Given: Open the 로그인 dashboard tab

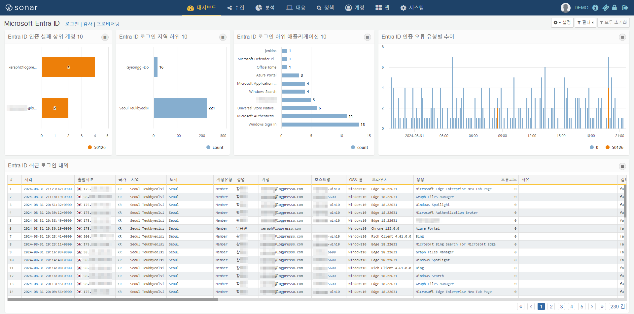Looking at the screenshot, I should pos(72,24).
